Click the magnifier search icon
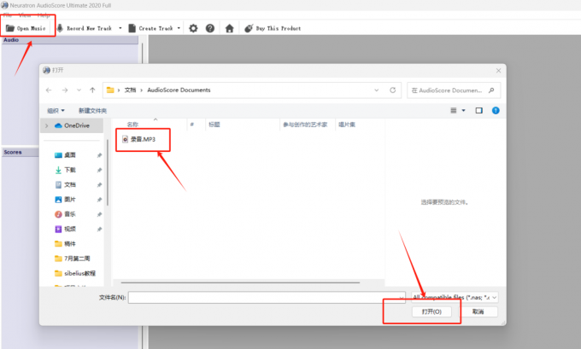 491,90
